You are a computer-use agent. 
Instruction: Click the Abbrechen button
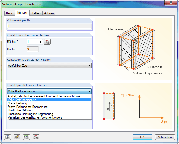tap(165, 137)
